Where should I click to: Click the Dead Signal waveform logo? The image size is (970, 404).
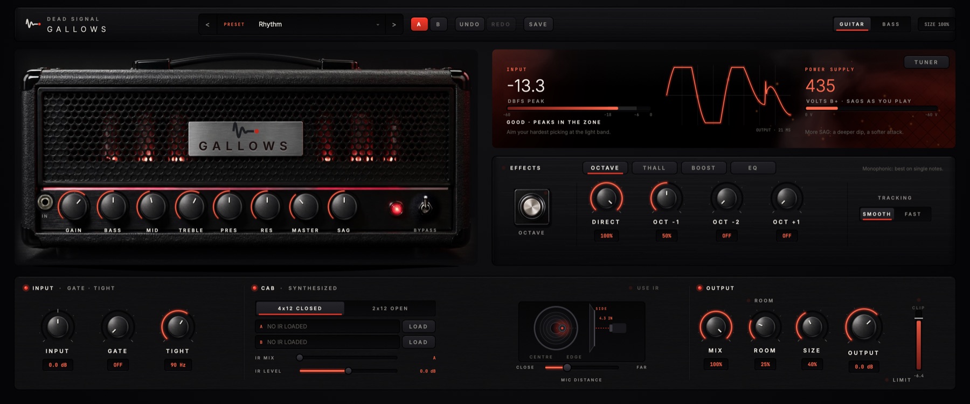(x=33, y=24)
